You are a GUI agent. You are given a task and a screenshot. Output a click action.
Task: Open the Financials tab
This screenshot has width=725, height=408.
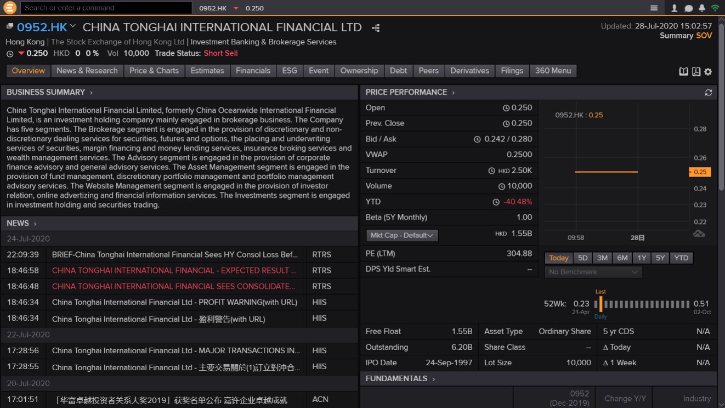(x=253, y=71)
